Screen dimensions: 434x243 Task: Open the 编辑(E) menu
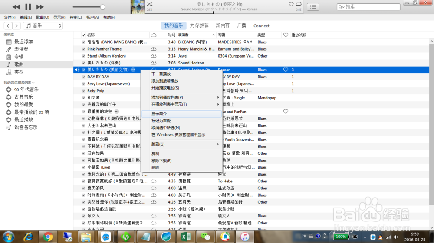pyautogui.click(x=26, y=17)
